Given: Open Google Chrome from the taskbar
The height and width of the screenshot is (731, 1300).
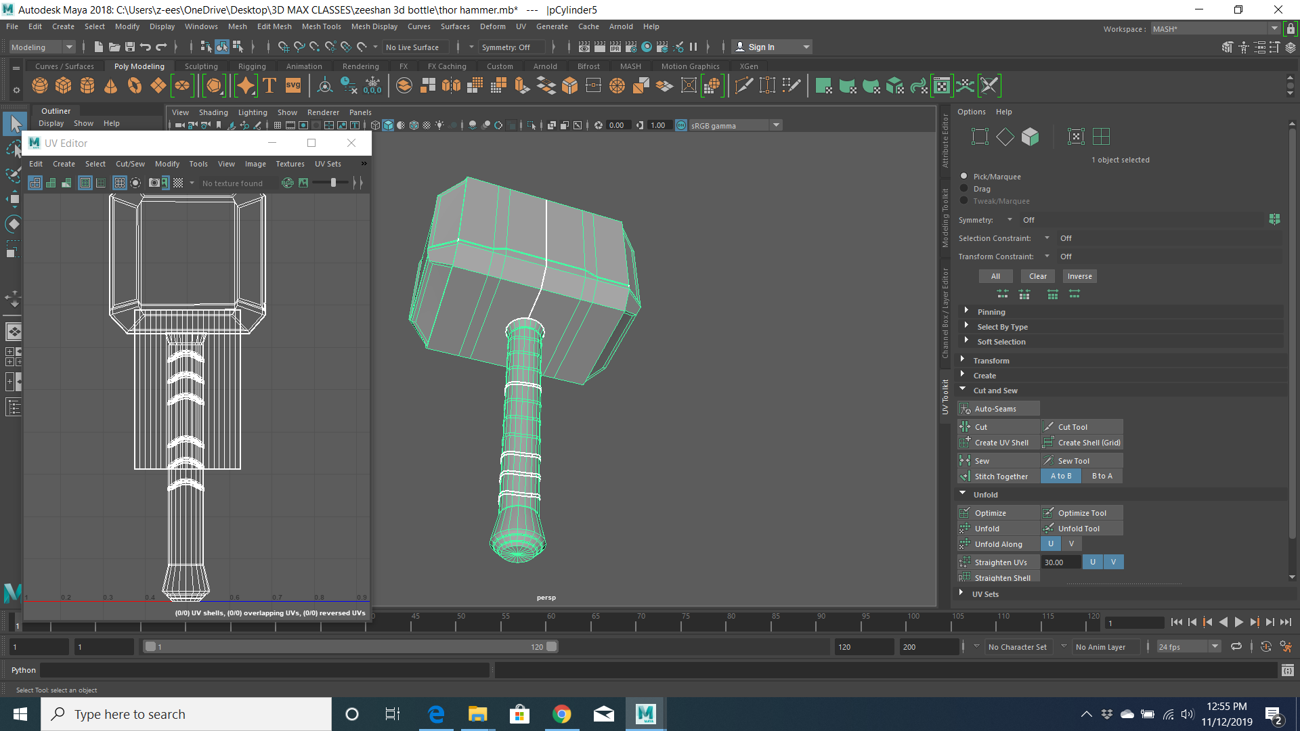Looking at the screenshot, I should (x=562, y=713).
